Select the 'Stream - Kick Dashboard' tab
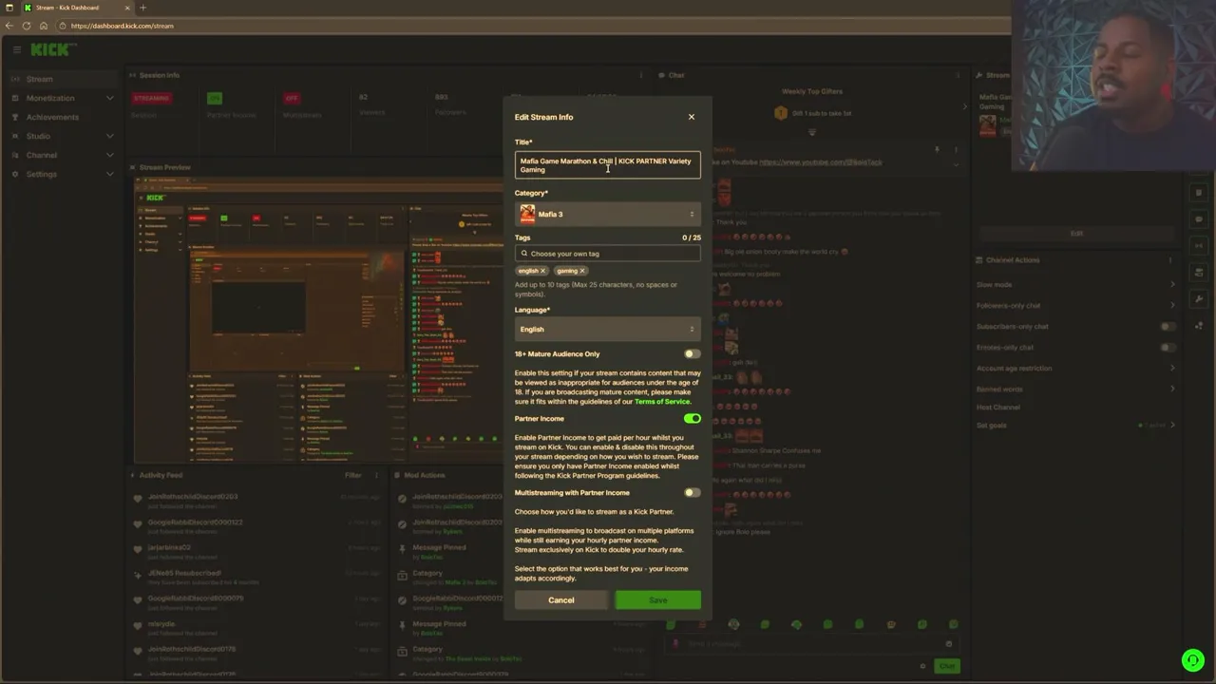 click(x=76, y=8)
